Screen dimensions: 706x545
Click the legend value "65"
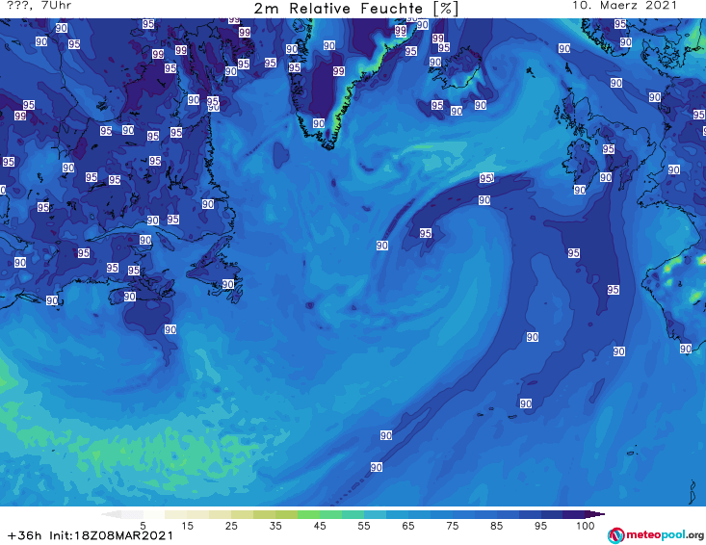pos(408,526)
